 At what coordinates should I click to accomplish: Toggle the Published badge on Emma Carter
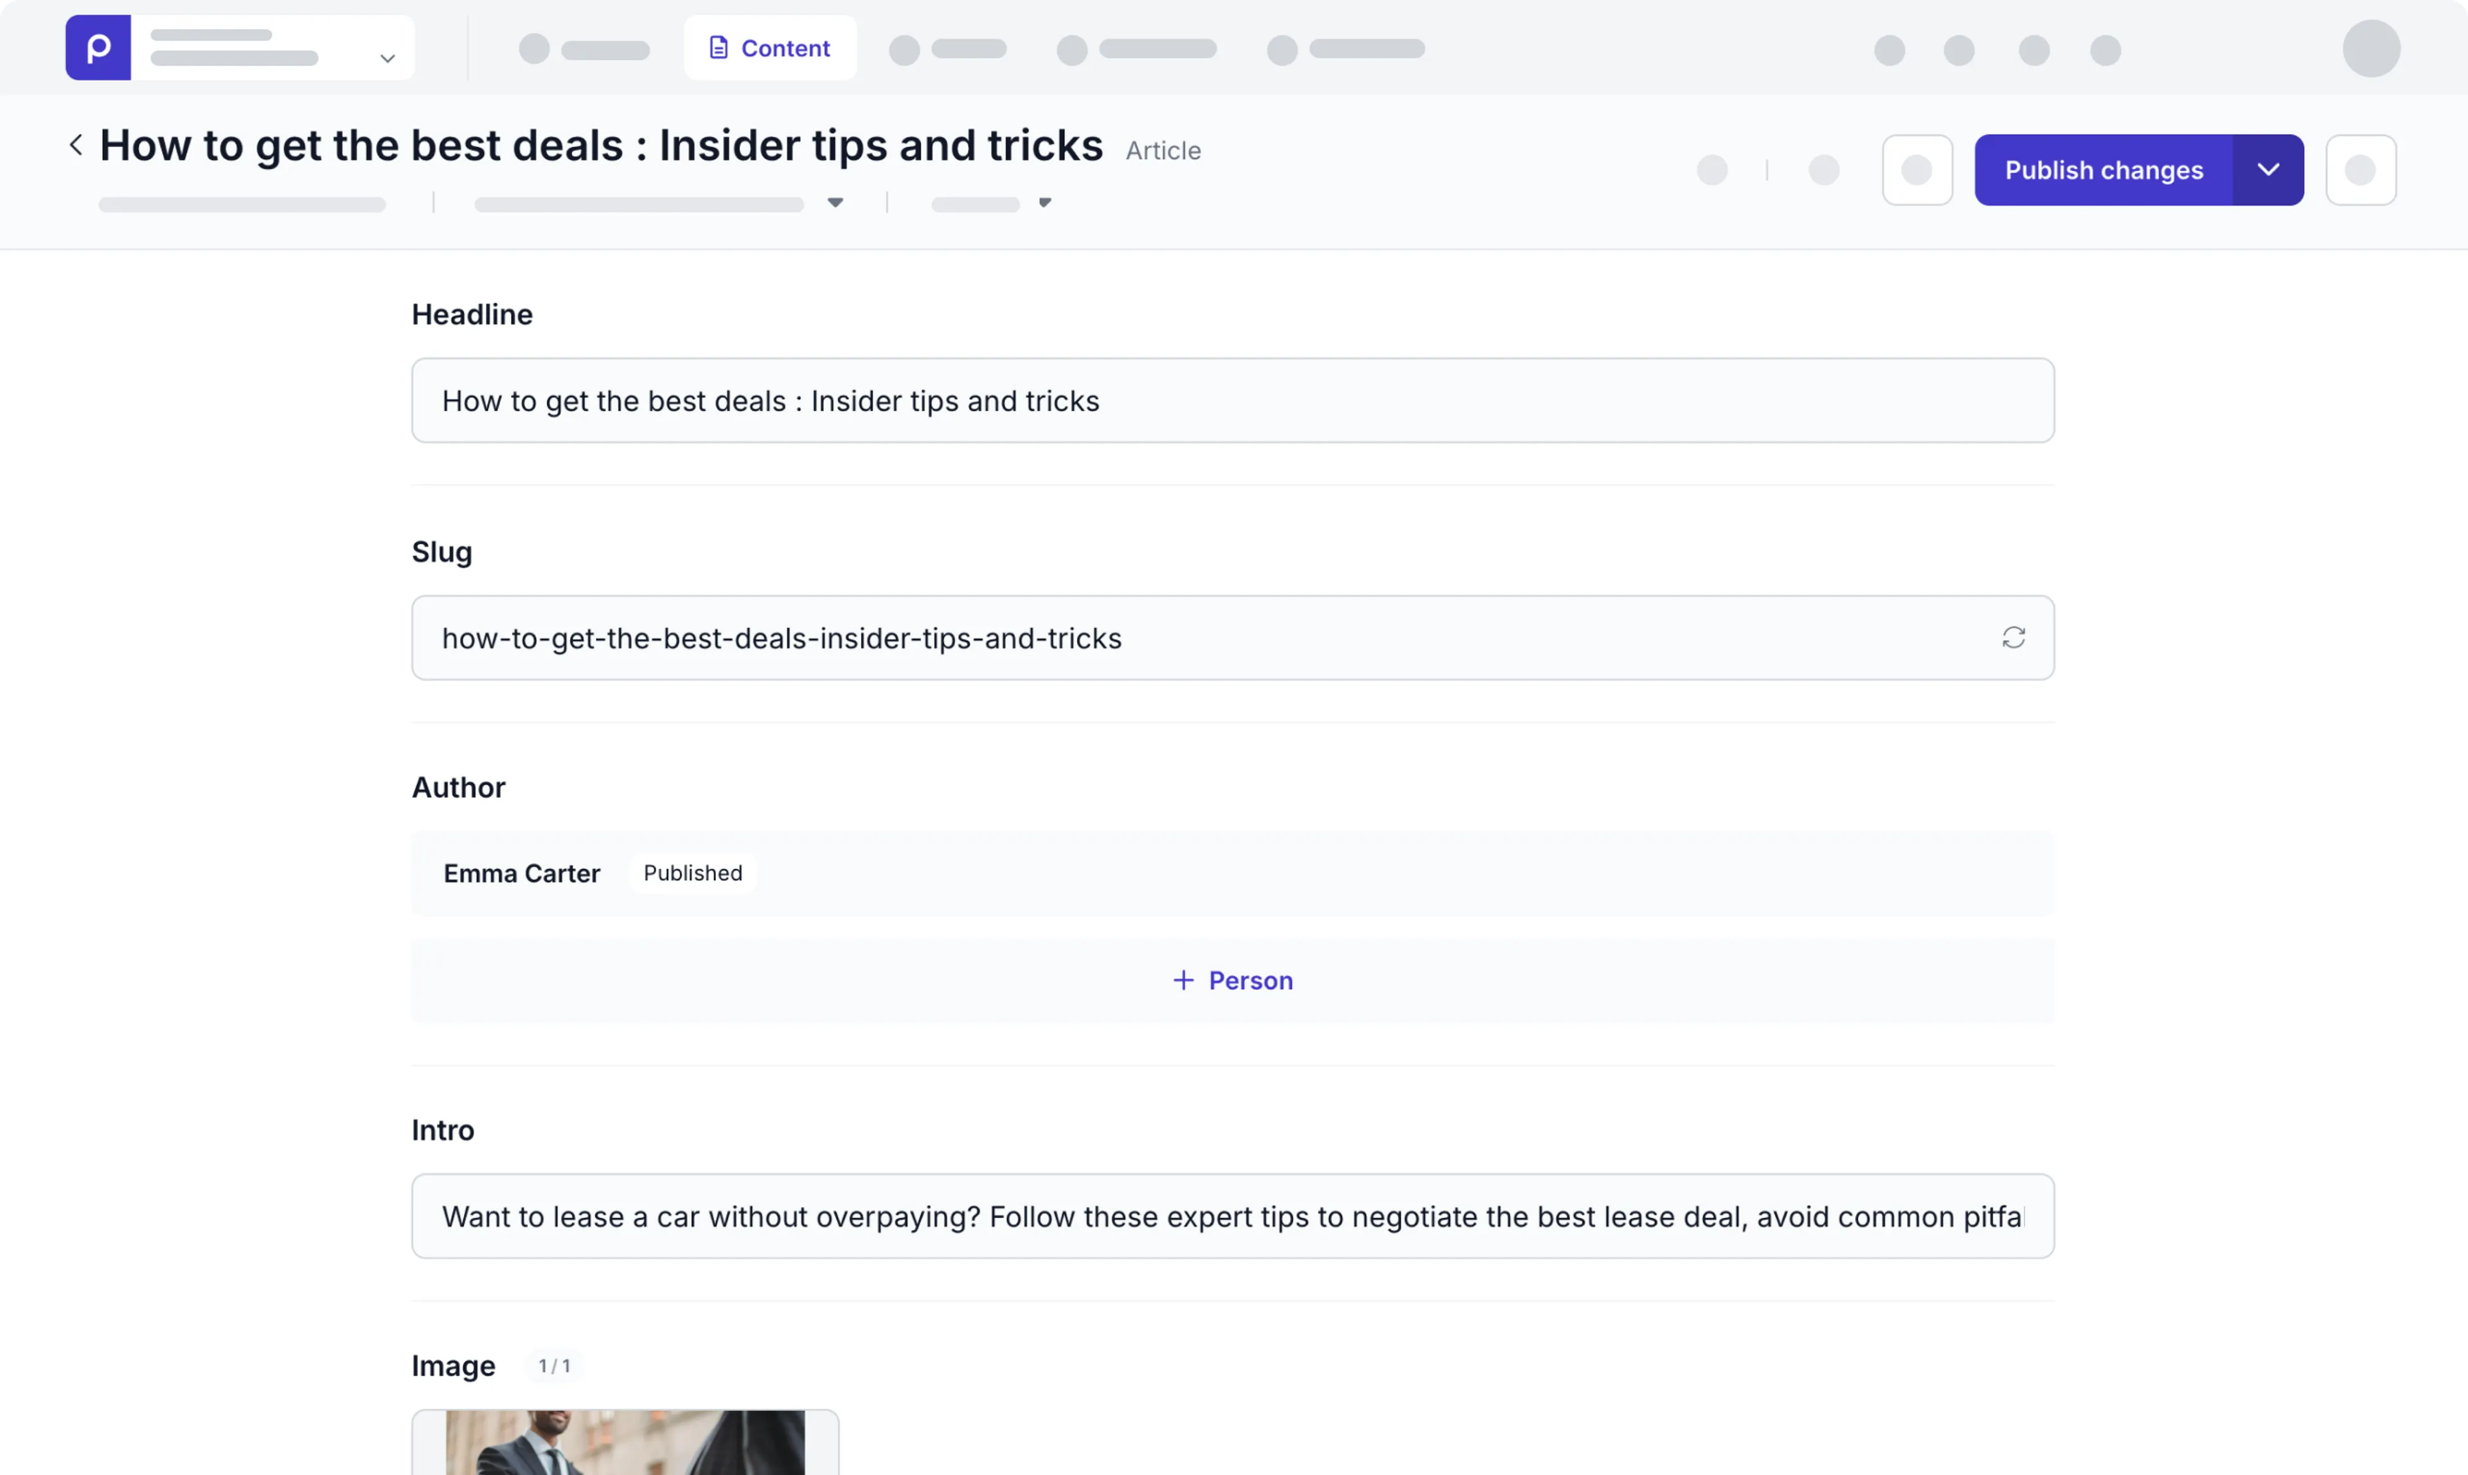693,872
